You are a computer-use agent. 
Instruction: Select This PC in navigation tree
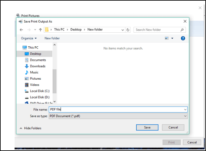pyautogui.click(x=33, y=48)
